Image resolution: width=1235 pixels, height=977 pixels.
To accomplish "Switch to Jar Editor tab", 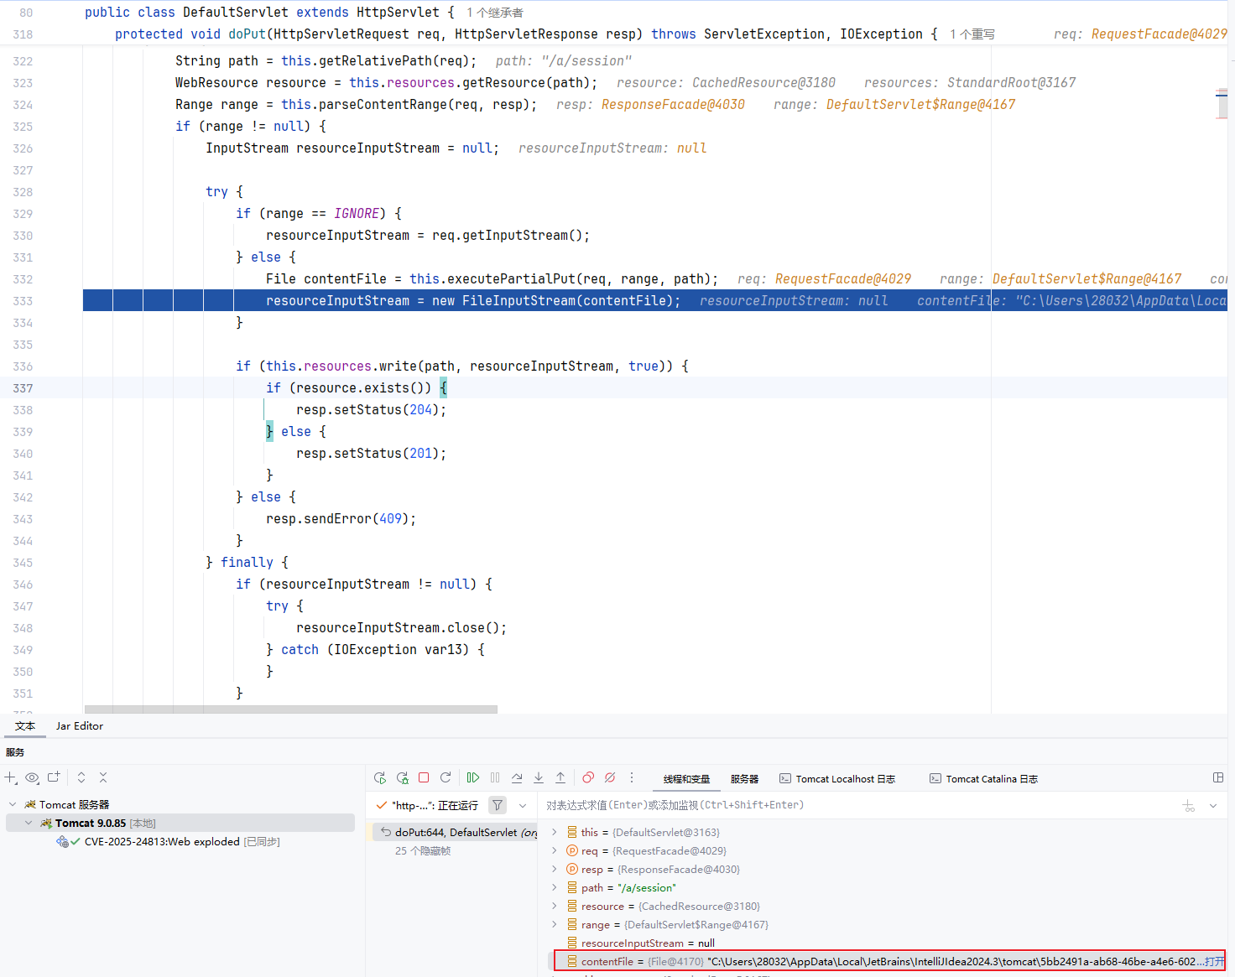I will click(80, 726).
